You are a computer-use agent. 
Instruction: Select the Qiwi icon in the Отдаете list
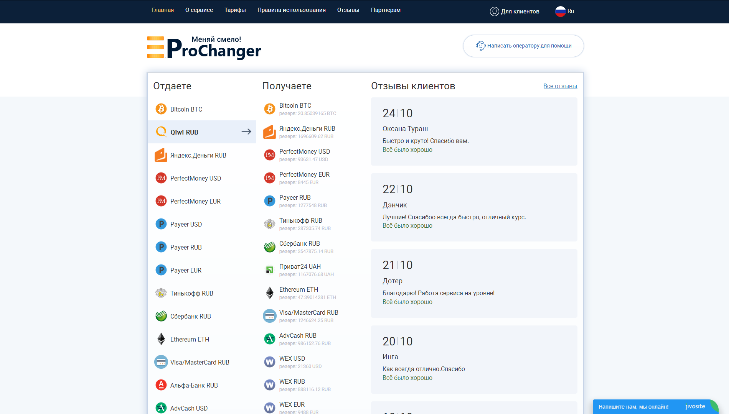(161, 132)
